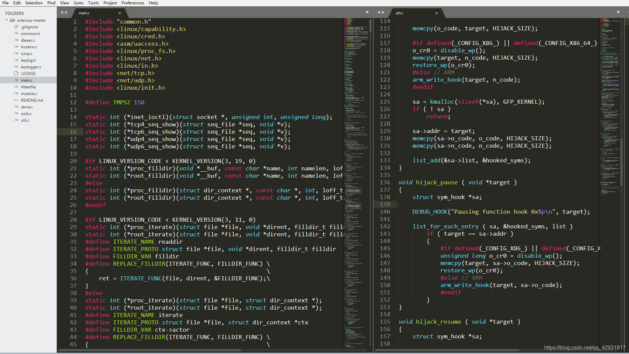Click the hookrw.c source file icon
The width and height of the screenshot is (629, 354).
[16, 47]
